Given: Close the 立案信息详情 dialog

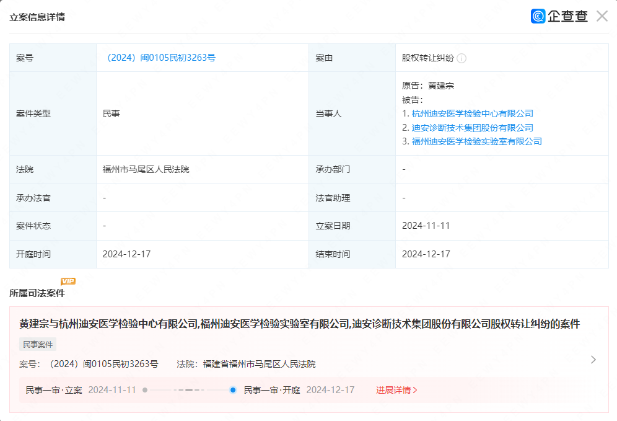Looking at the screenshot, I should 602,16.
